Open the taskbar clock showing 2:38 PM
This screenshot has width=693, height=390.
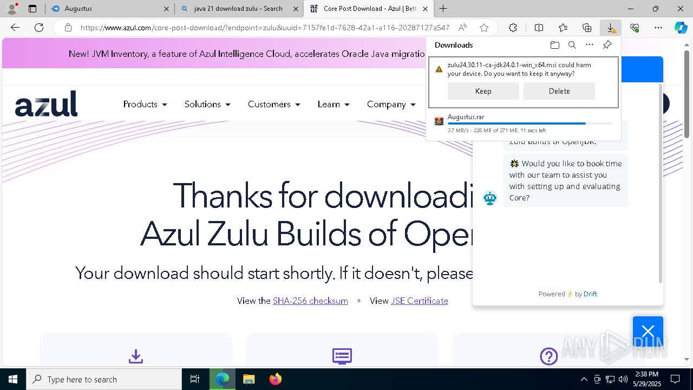[647, 379]
